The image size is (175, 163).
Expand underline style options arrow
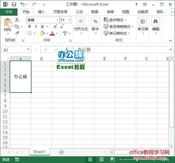48,26
